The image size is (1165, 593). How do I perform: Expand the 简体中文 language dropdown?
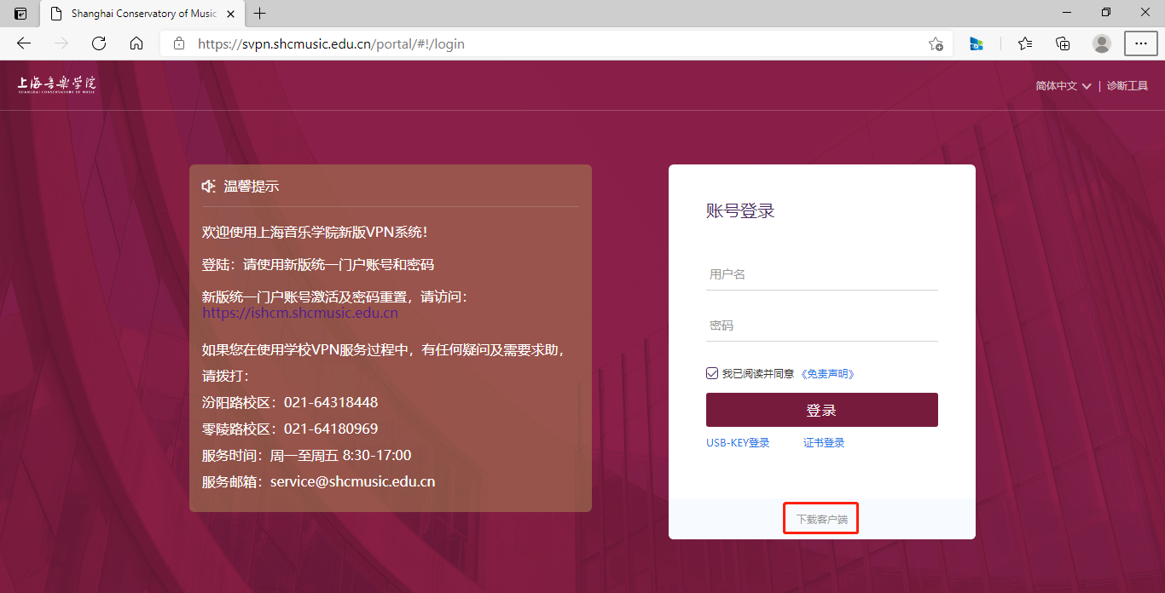pyautogui.click(x=1063, y=86)
